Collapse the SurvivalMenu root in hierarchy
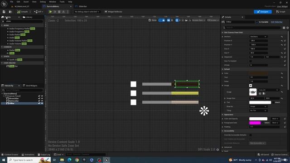This screenshot has height=163, width=290. coord(2,94)
